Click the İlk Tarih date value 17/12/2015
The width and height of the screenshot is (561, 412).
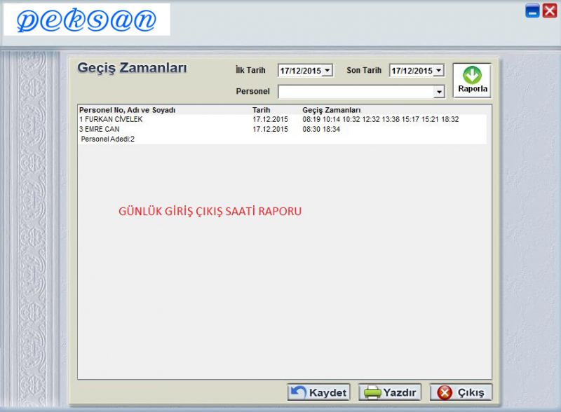coord(301,71)
